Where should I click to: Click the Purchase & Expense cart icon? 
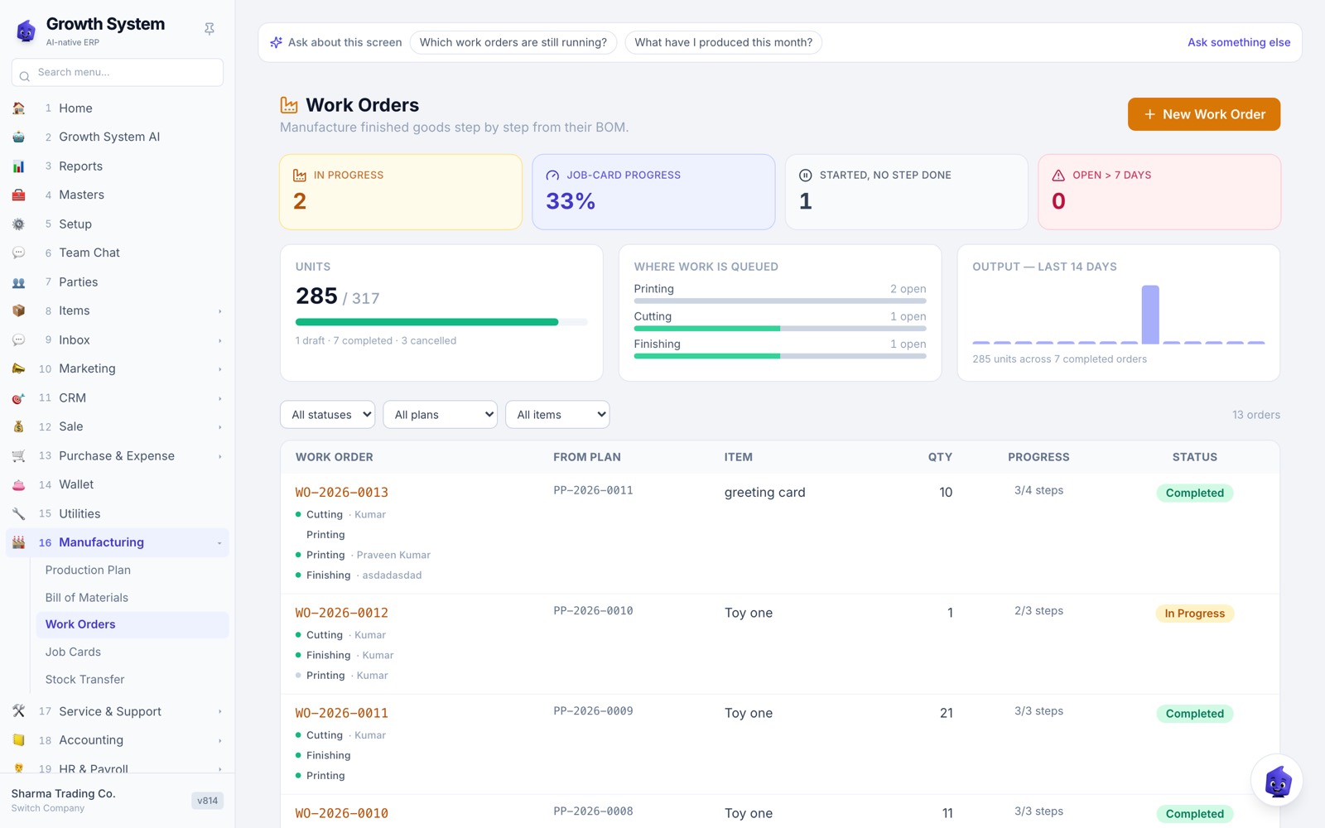coord(19,456)
